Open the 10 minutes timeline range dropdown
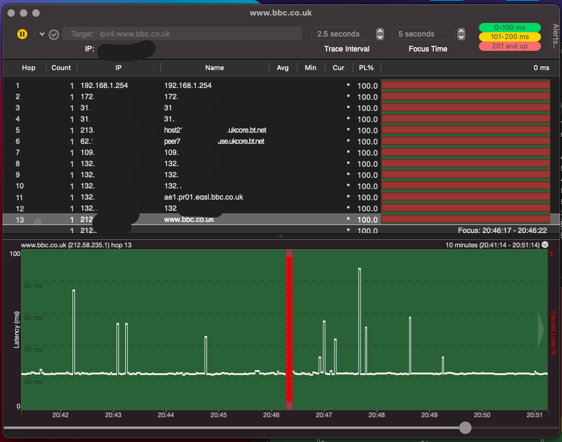562x442 pixels. (545, 245)
